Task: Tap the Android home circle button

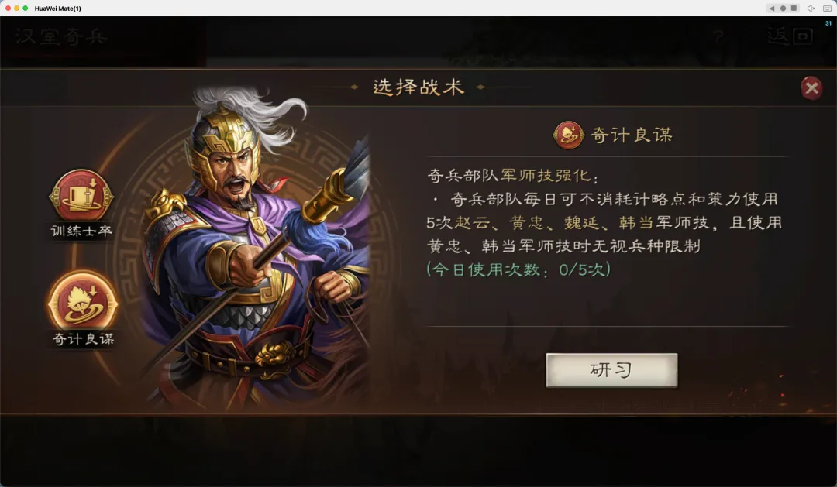Action: [783, 8]
